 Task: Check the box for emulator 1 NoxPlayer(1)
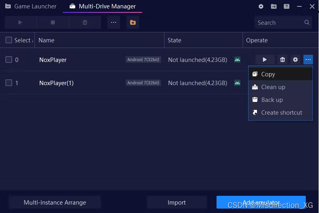9,83
